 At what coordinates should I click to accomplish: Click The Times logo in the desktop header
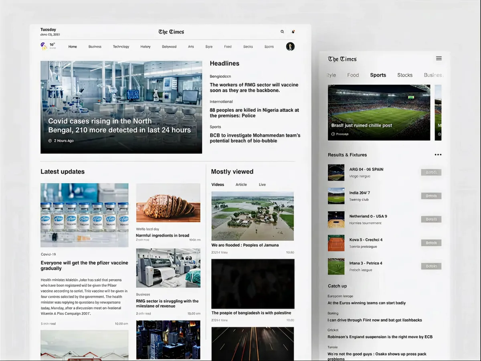pos(171,32)
